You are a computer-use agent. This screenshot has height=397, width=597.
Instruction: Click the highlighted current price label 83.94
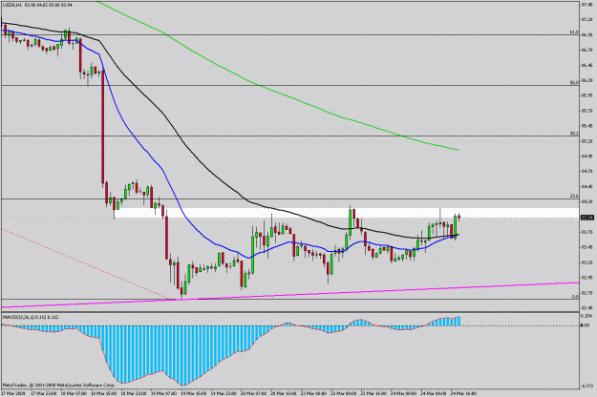coord(586,218)
